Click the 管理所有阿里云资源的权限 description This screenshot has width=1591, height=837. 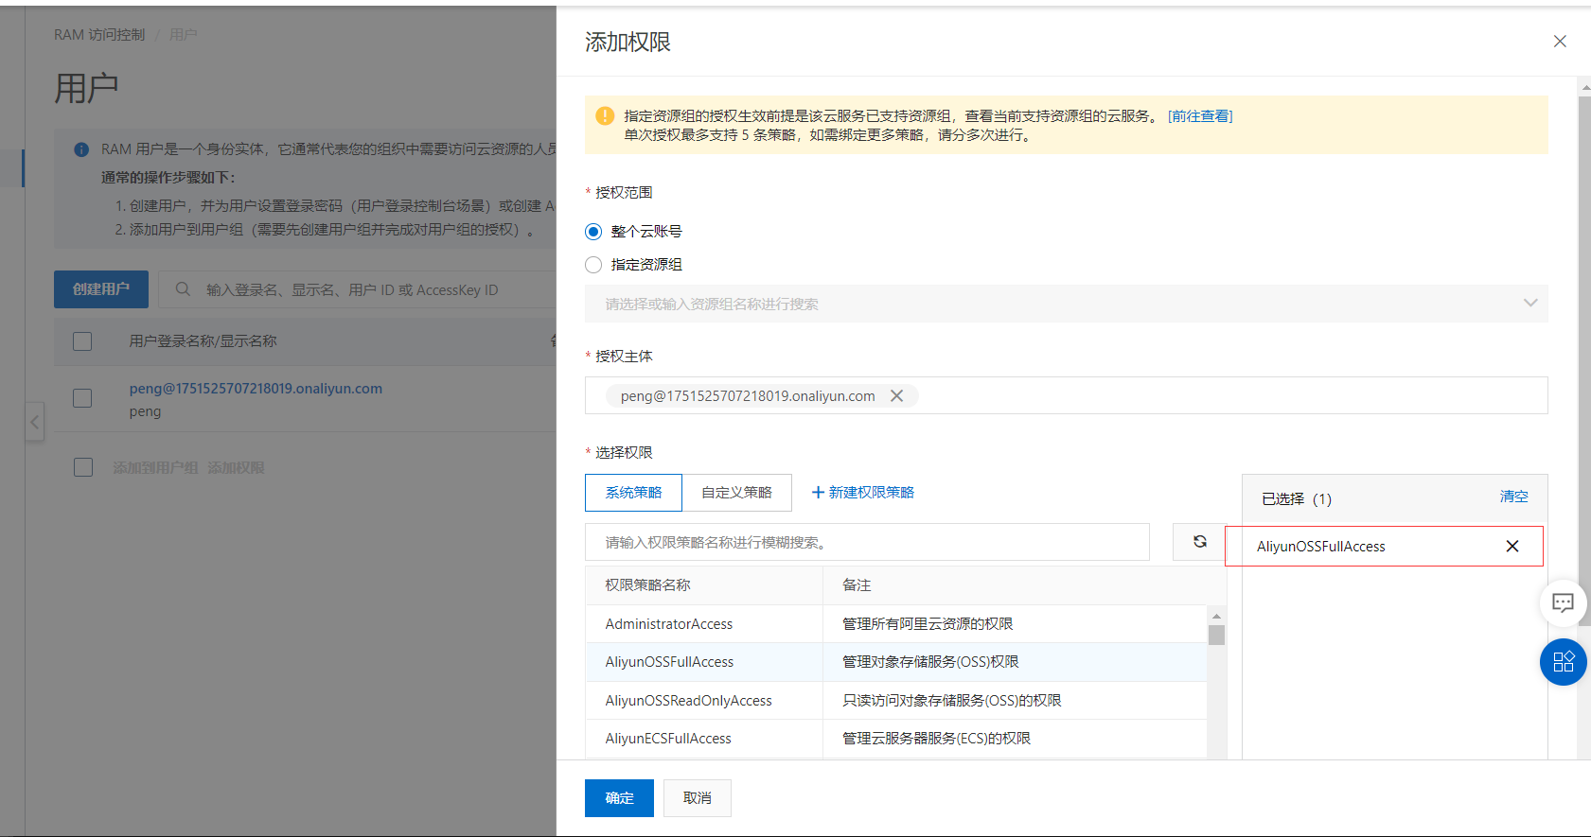pos(928,624)
